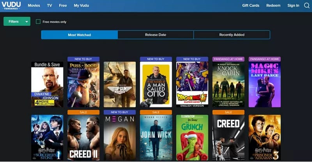Screen dimensions: 312x162
Task: Open The Grinch poster
Action: [192, 137]
